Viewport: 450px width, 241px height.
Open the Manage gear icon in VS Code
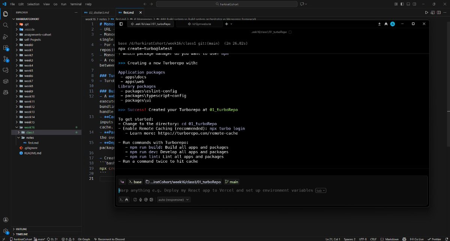click(x=5, y=231)
